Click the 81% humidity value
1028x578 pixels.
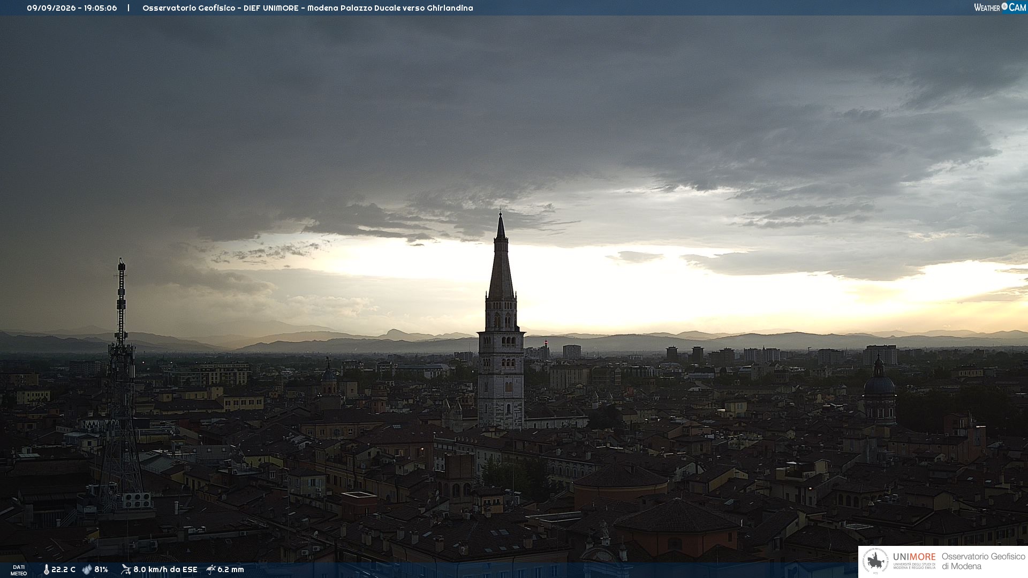pos(101,569)
